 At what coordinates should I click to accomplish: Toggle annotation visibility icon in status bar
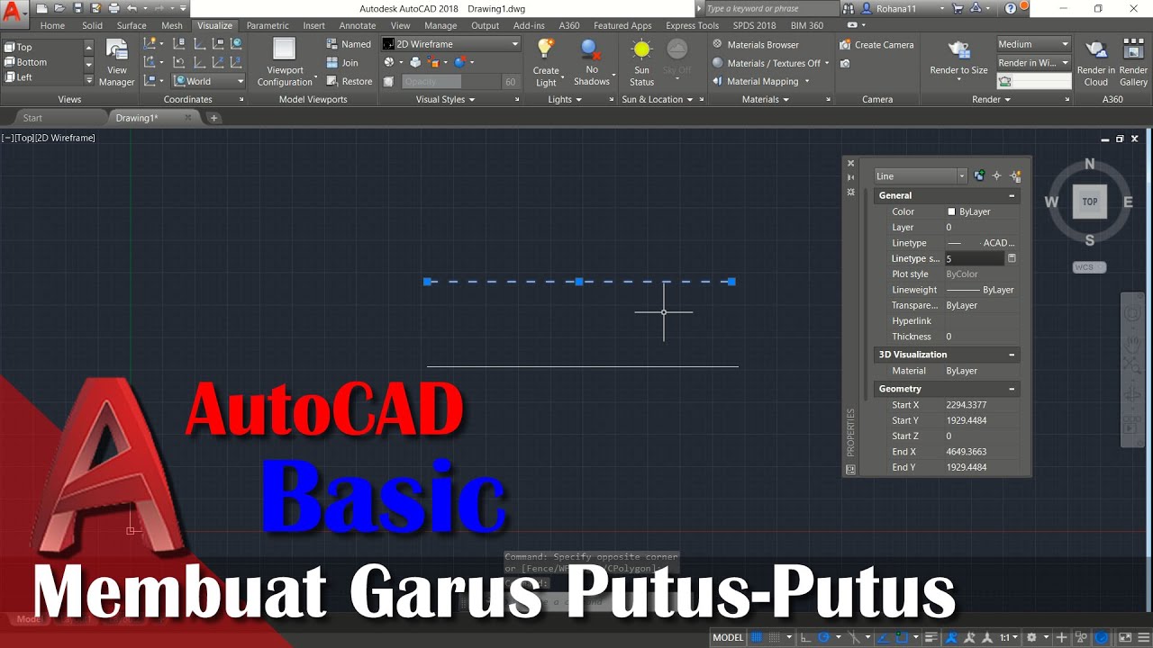952,637
